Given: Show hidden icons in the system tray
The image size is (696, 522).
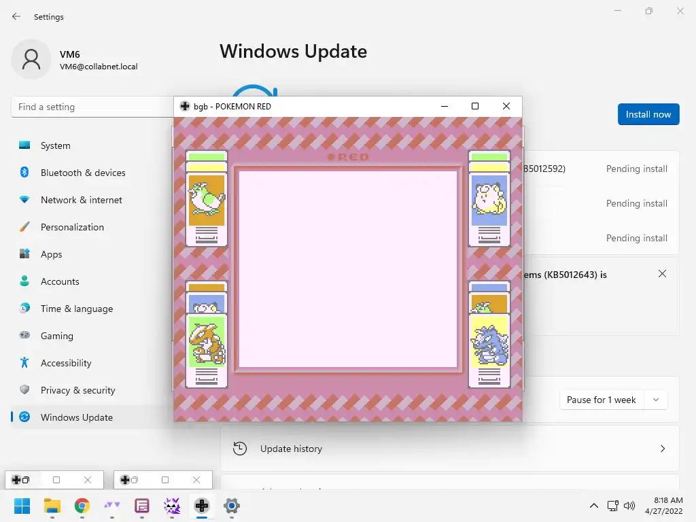Looking at the screenshot, I should tap(593, 506).
